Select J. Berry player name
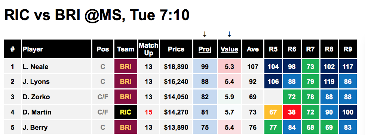Image resolution: width=365 pixels, height=135 pixels. [35, 128]
